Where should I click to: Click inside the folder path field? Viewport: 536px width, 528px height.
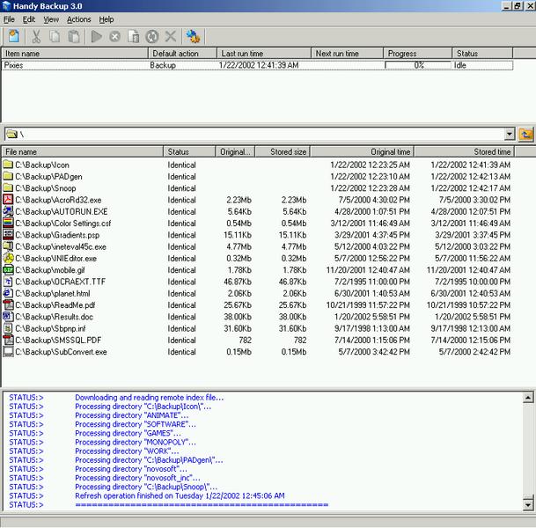(x=254, y=134)
